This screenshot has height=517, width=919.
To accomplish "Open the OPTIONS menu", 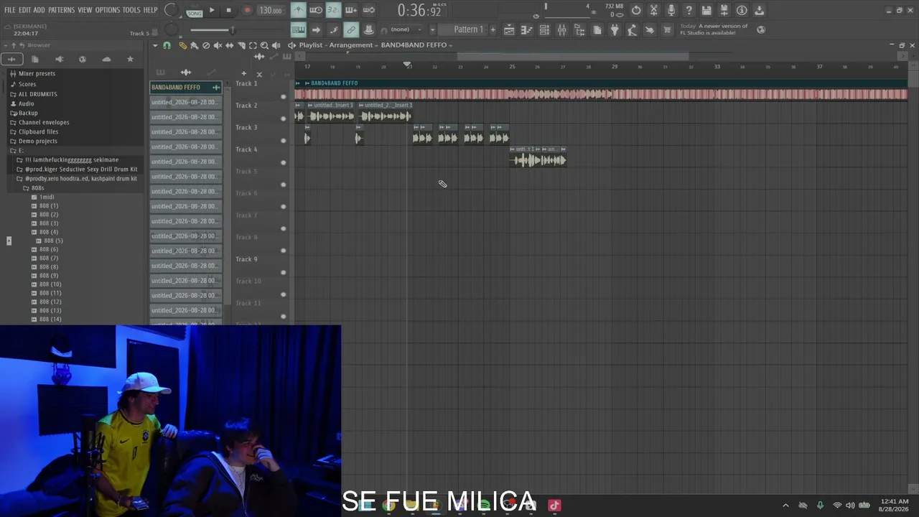I will point(108,10).
